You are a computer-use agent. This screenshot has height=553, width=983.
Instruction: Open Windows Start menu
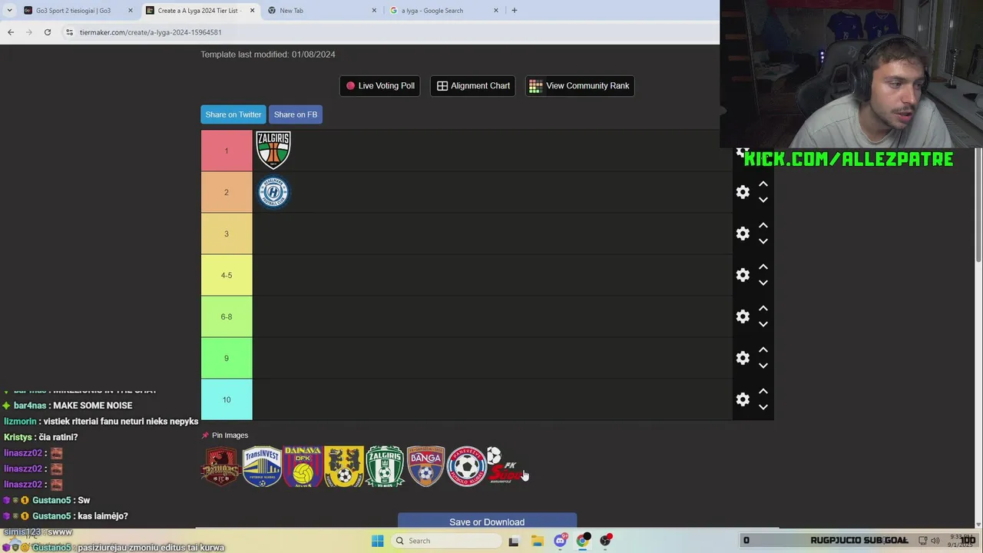tap(377, 541)
